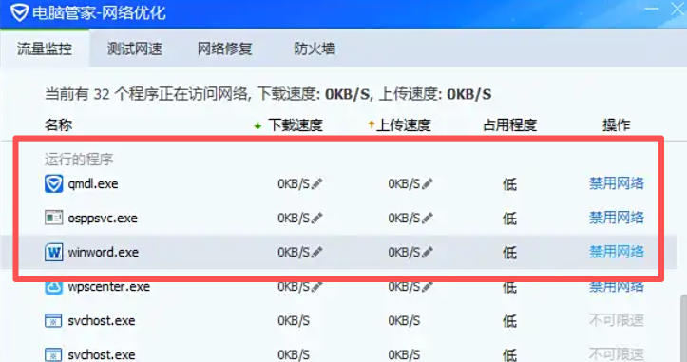
Task: Click the wpscenter.exe cloud icon
Action: (x=53, y=288)
